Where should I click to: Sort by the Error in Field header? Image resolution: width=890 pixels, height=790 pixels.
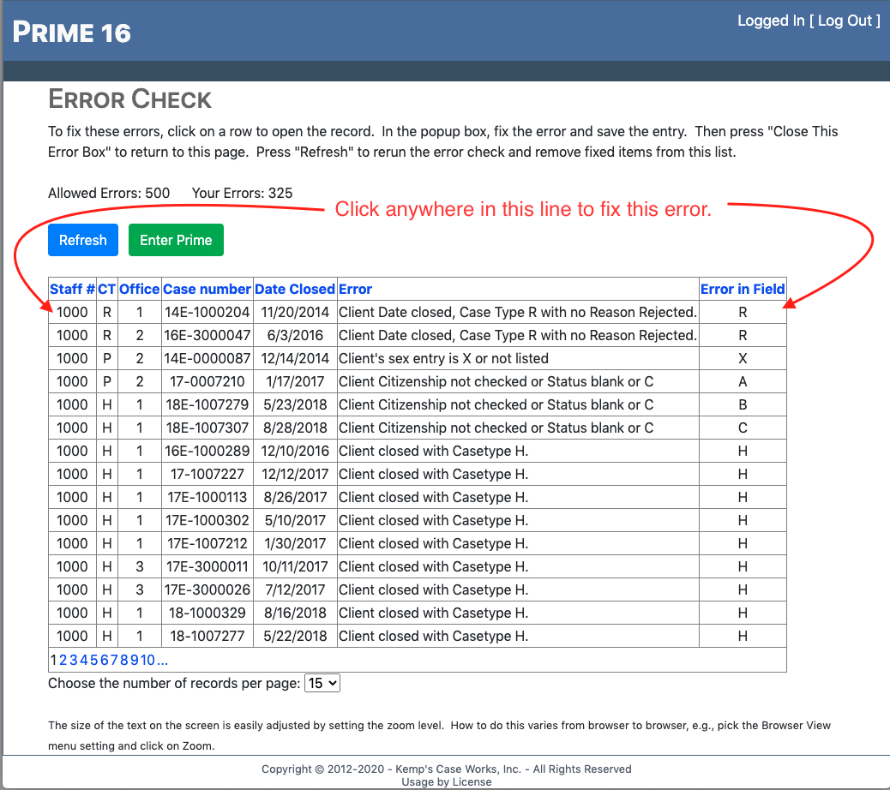pos(743,289)
